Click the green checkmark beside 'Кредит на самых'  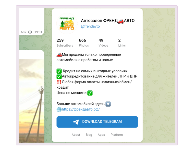tap(59, 71)
